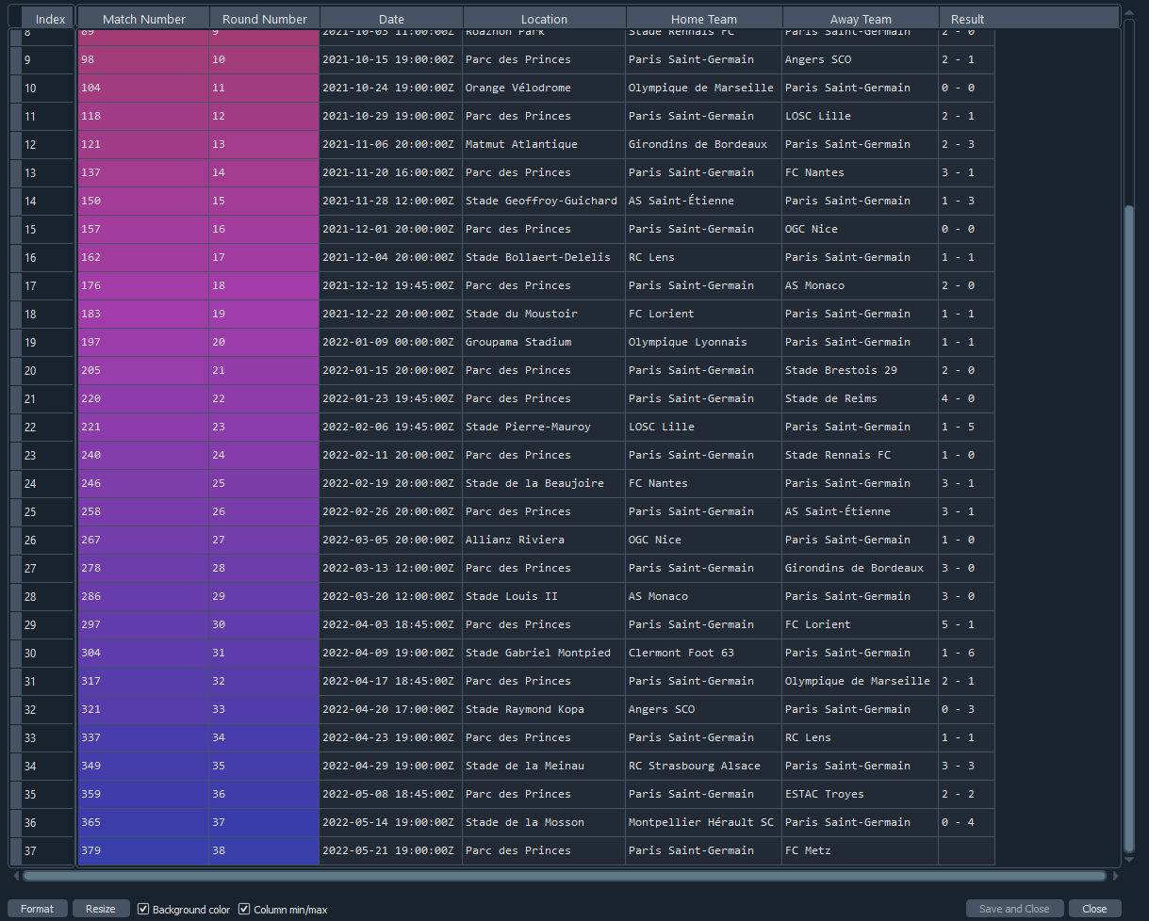Click the location cell Stade du Moustoir
The image size is (1149, 921).
(544, 314)
